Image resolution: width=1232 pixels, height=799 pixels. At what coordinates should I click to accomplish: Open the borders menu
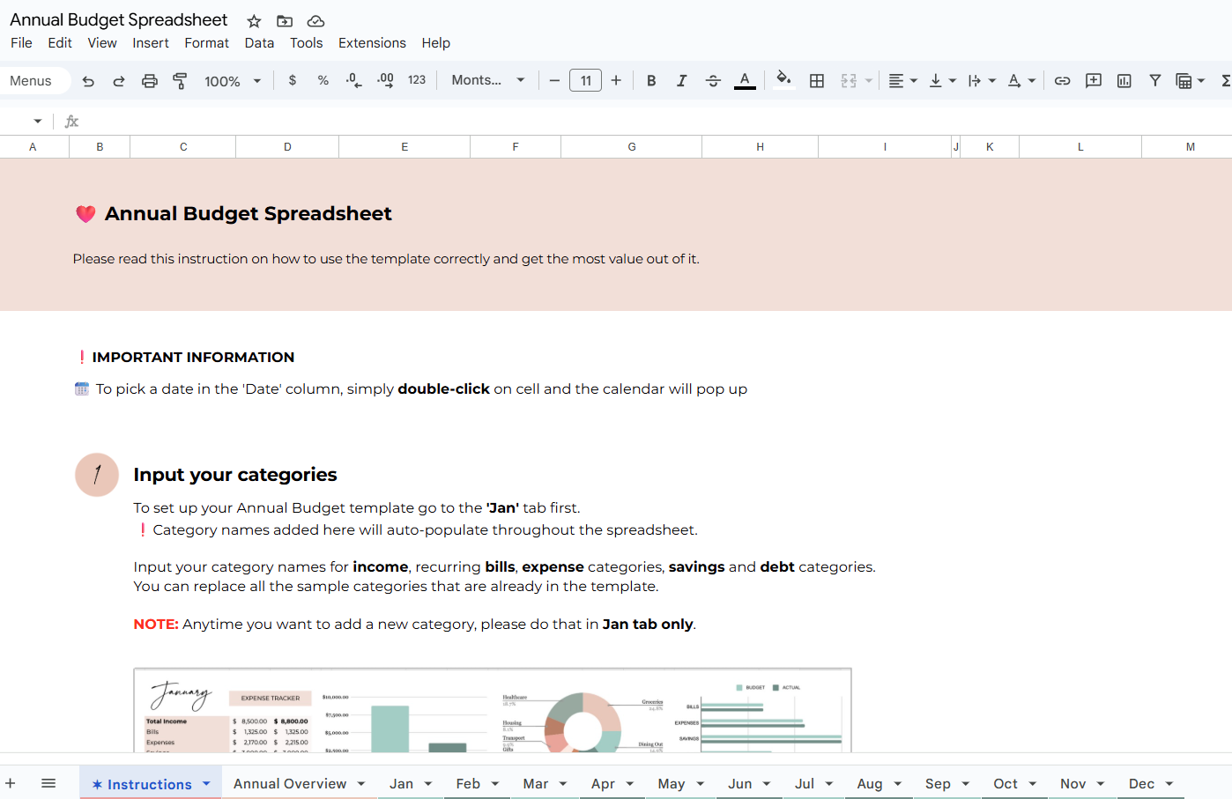coord(817,80)
